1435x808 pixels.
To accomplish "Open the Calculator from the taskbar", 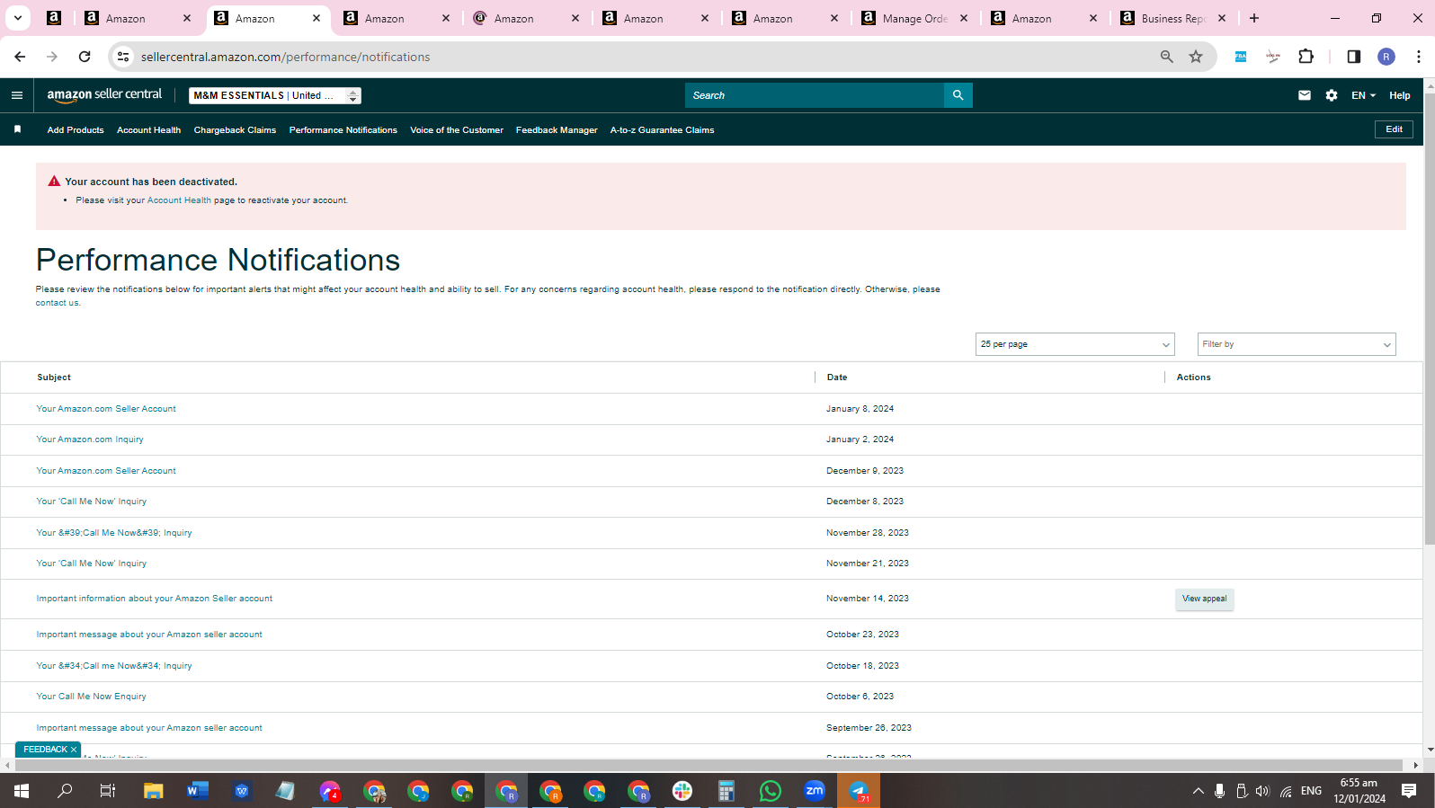I will (726, 791).
